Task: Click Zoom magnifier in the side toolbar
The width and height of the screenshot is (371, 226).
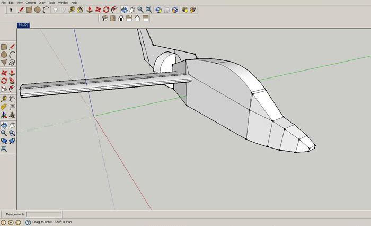Action: tap(4, 133)
